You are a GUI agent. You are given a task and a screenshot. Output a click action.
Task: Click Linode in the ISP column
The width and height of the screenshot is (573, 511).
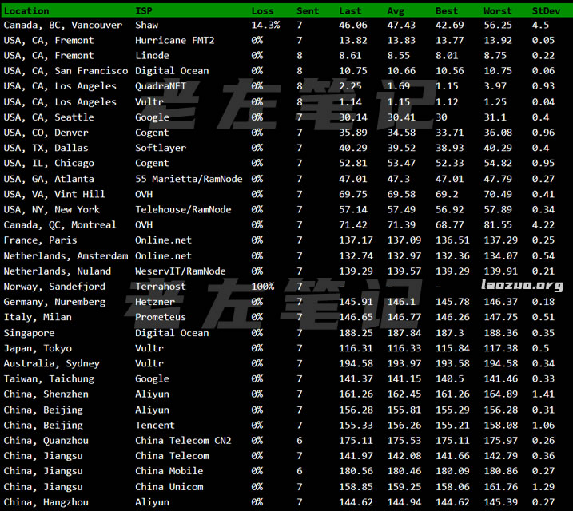(152, 56)
